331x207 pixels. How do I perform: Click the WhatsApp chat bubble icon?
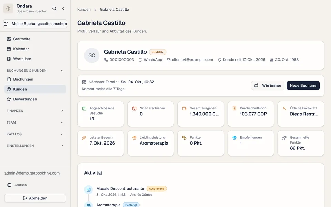coord(140,60)
